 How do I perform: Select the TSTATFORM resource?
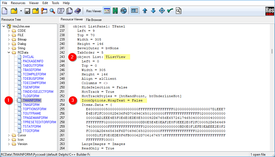(32, 127)
